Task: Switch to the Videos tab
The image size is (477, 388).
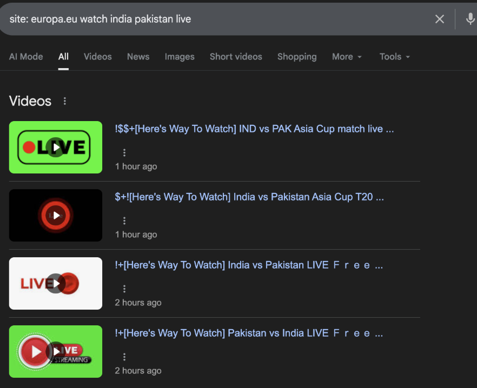Action: pyautogui.click(x=97, y=57)
